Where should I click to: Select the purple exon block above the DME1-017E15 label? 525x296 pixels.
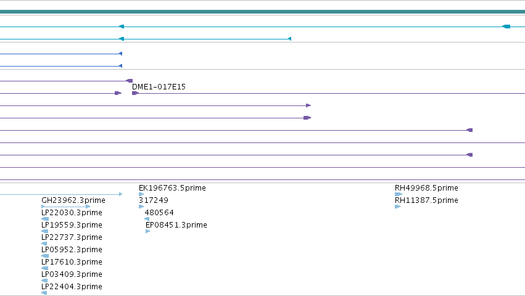(129, 81)
